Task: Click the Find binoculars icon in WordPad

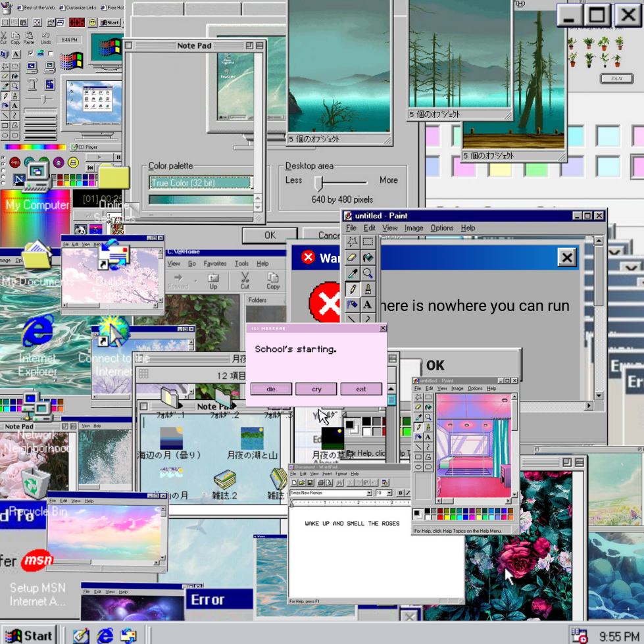Action: 339,483
